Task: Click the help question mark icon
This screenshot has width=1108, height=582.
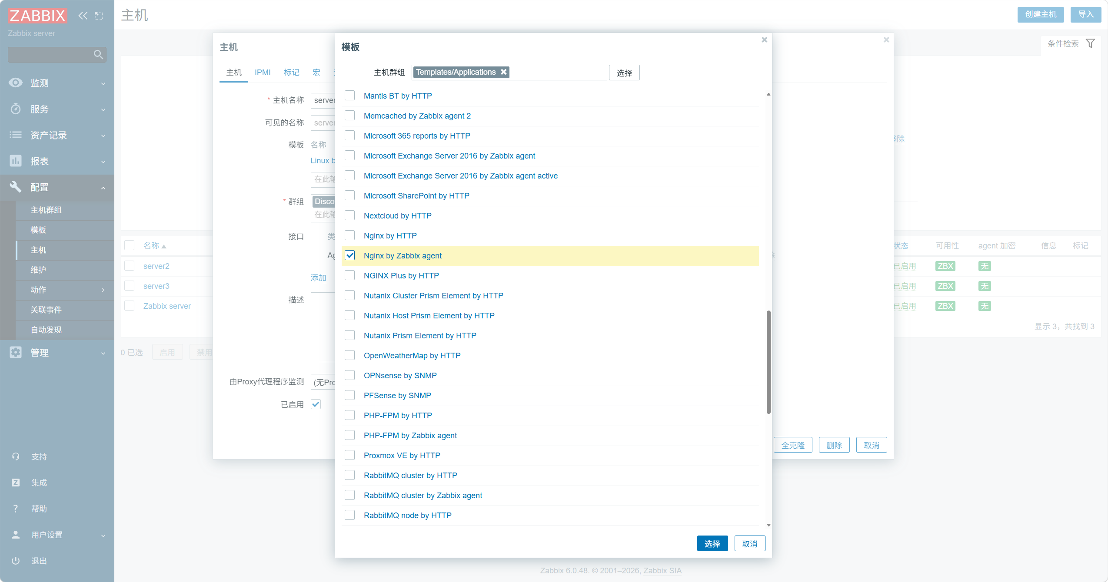Action: (x=16, y=509)
